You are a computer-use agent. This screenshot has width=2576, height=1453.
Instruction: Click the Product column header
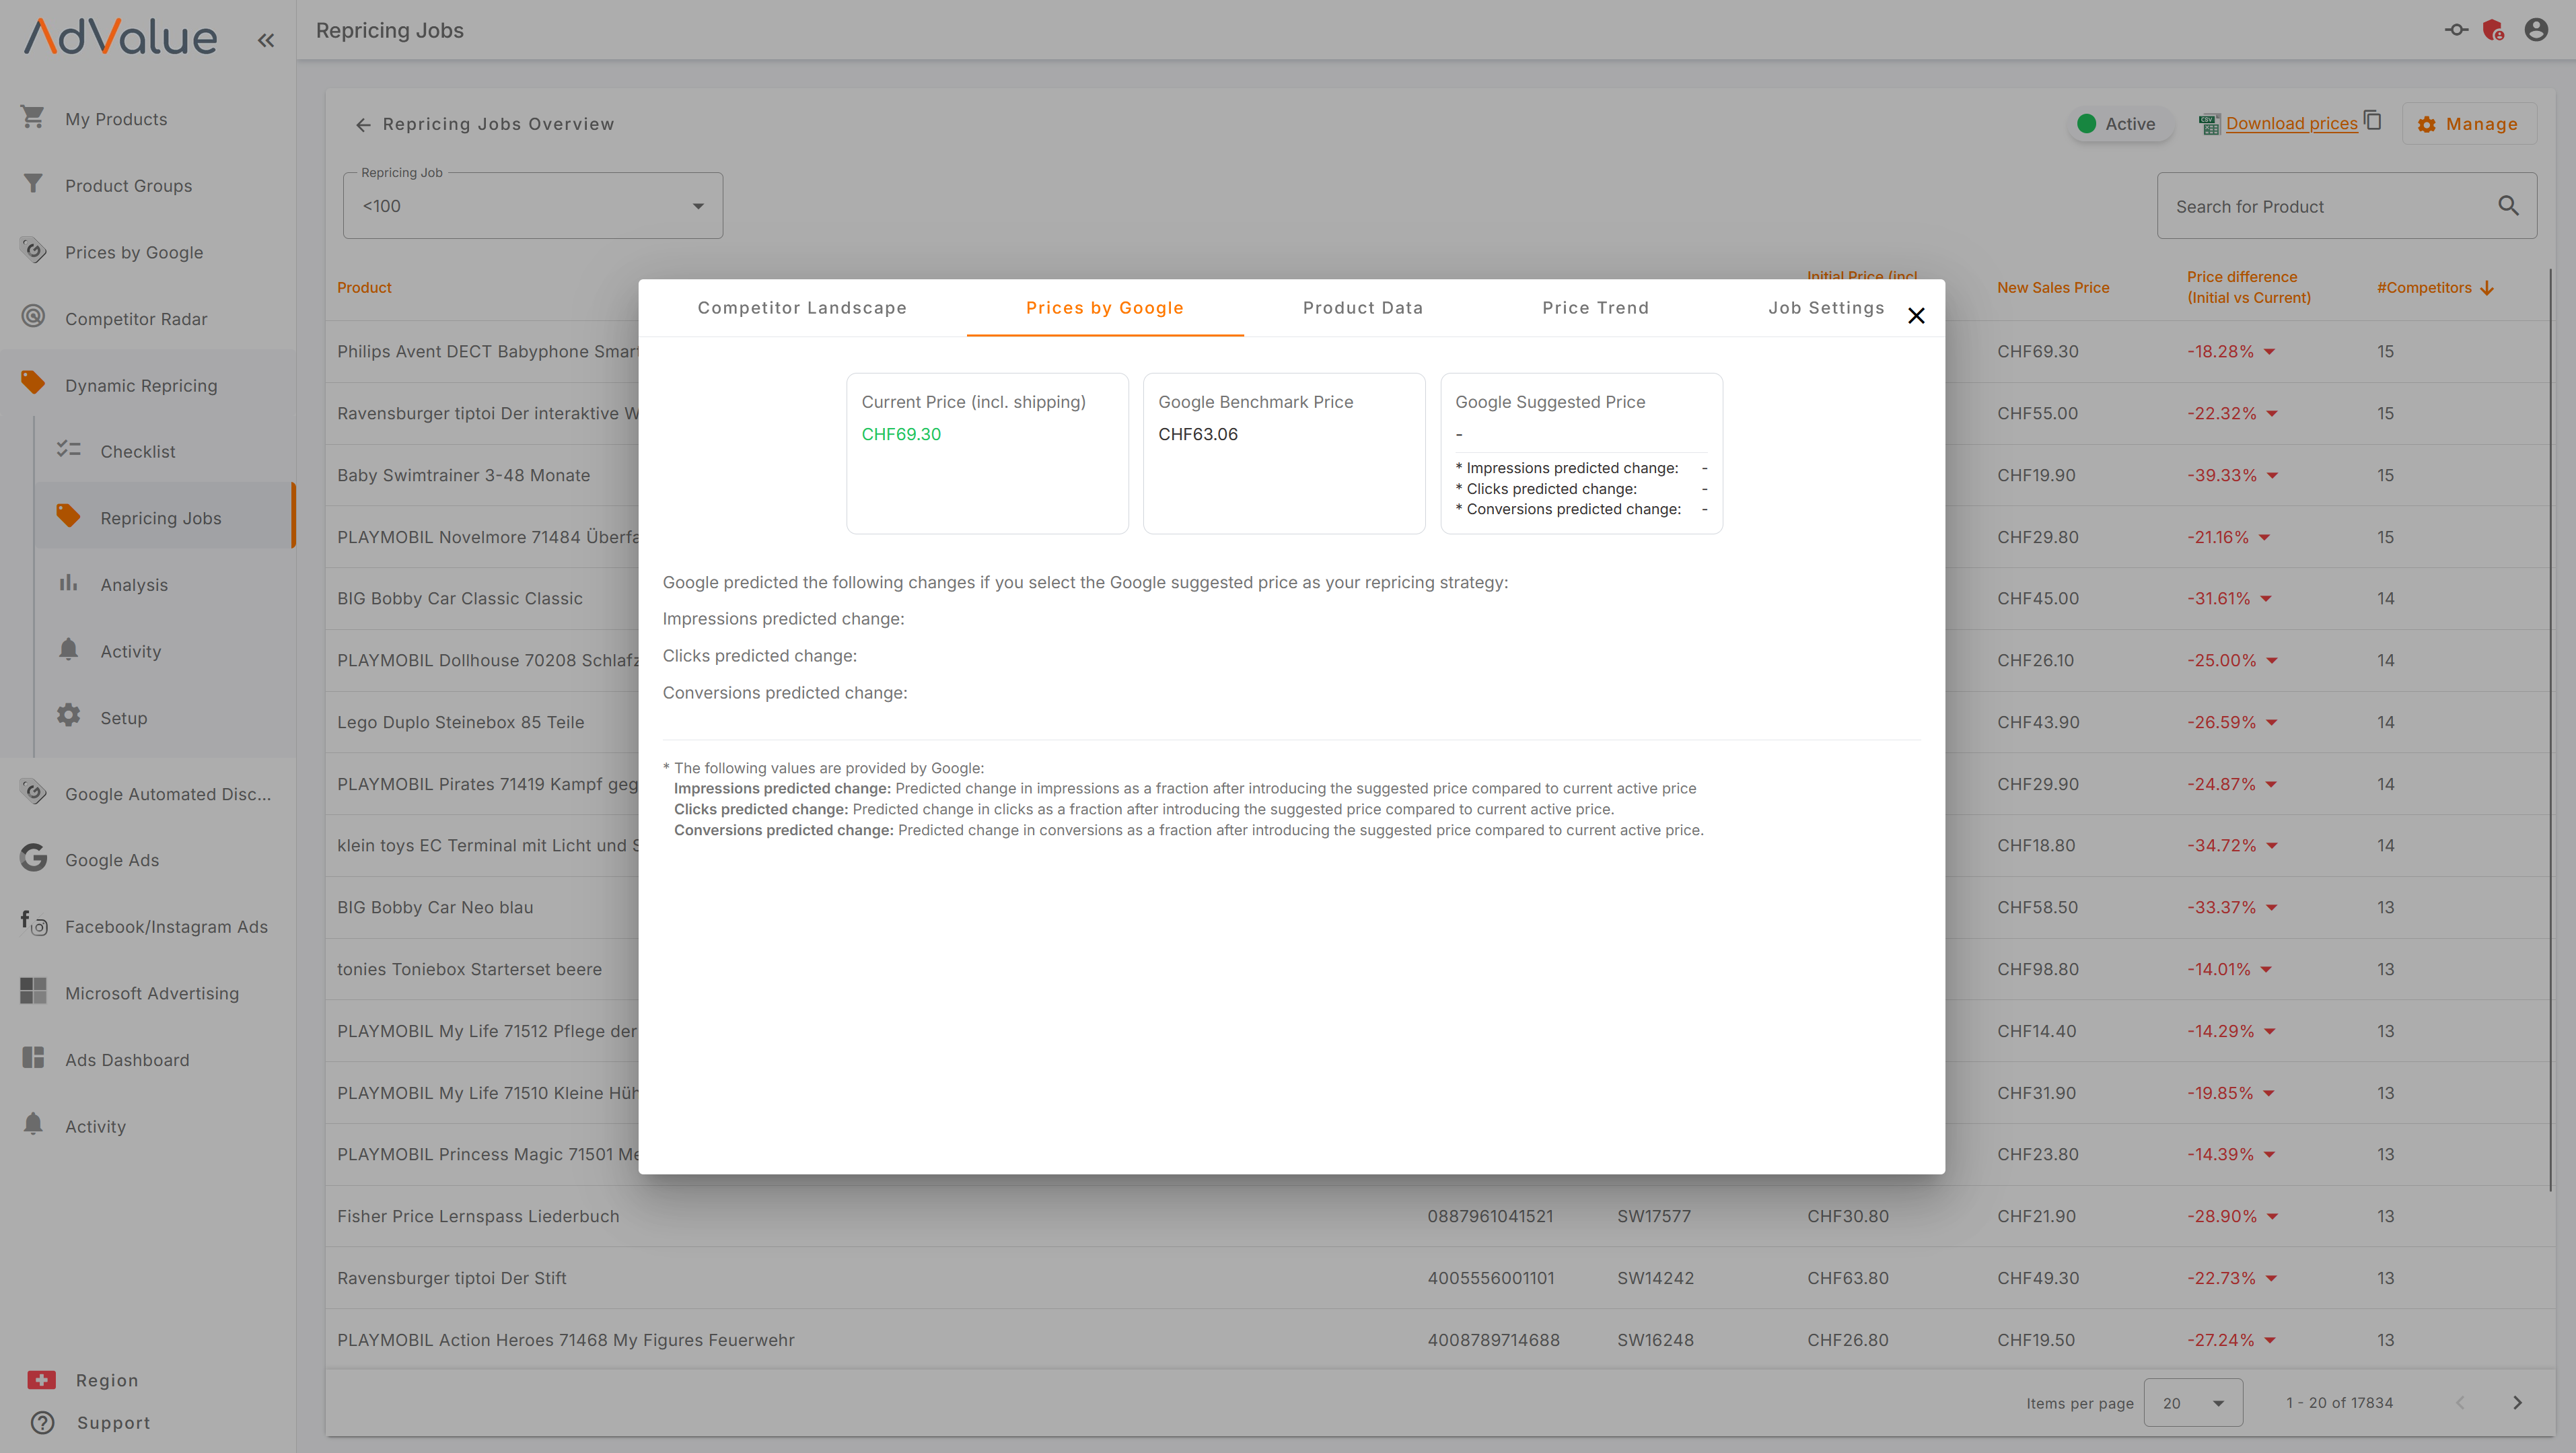coord(364,288)
